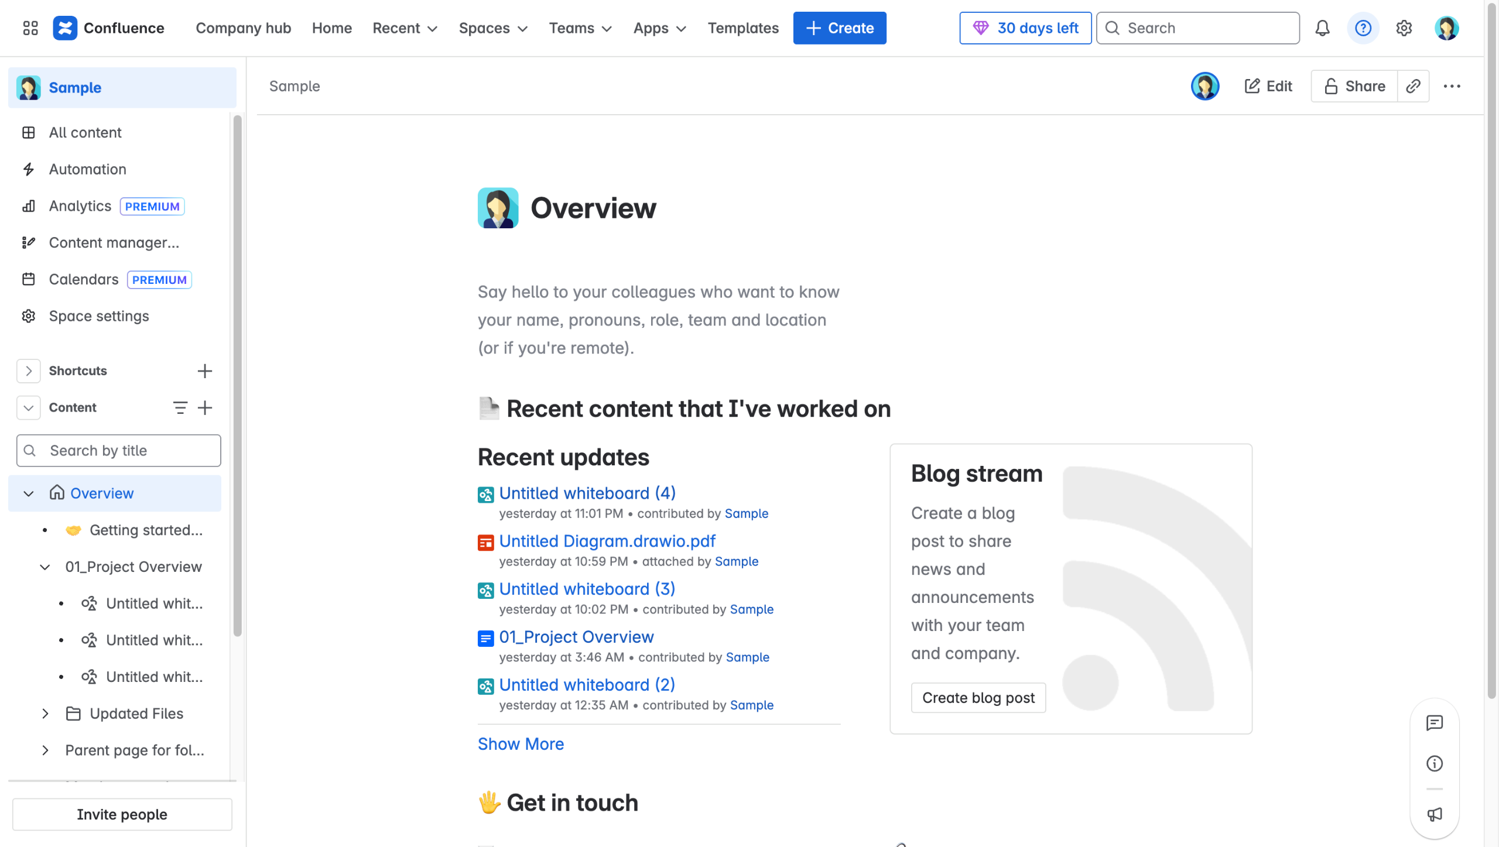Open the Spaces dropdown menu

click(x=493, y=28)
